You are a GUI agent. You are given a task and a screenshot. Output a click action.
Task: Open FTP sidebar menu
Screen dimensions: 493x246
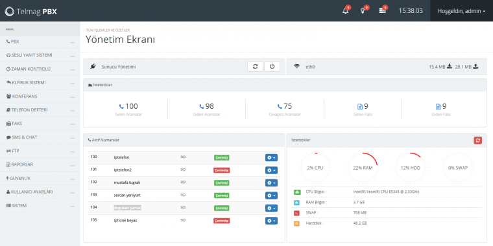coord(40,151)
